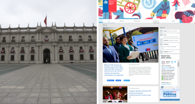Click the Tweets from @min_interior heading
195x104 pixels.
tap(166, 57)
